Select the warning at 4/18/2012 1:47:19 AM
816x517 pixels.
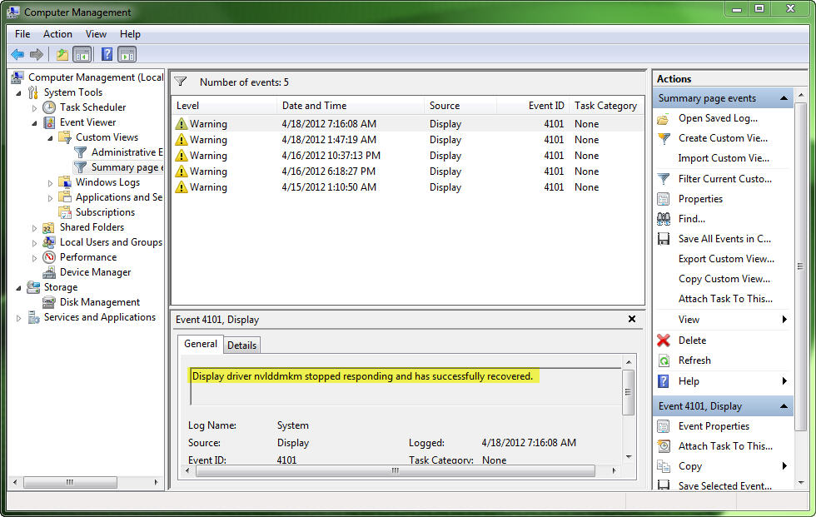(x=407, y=140)
